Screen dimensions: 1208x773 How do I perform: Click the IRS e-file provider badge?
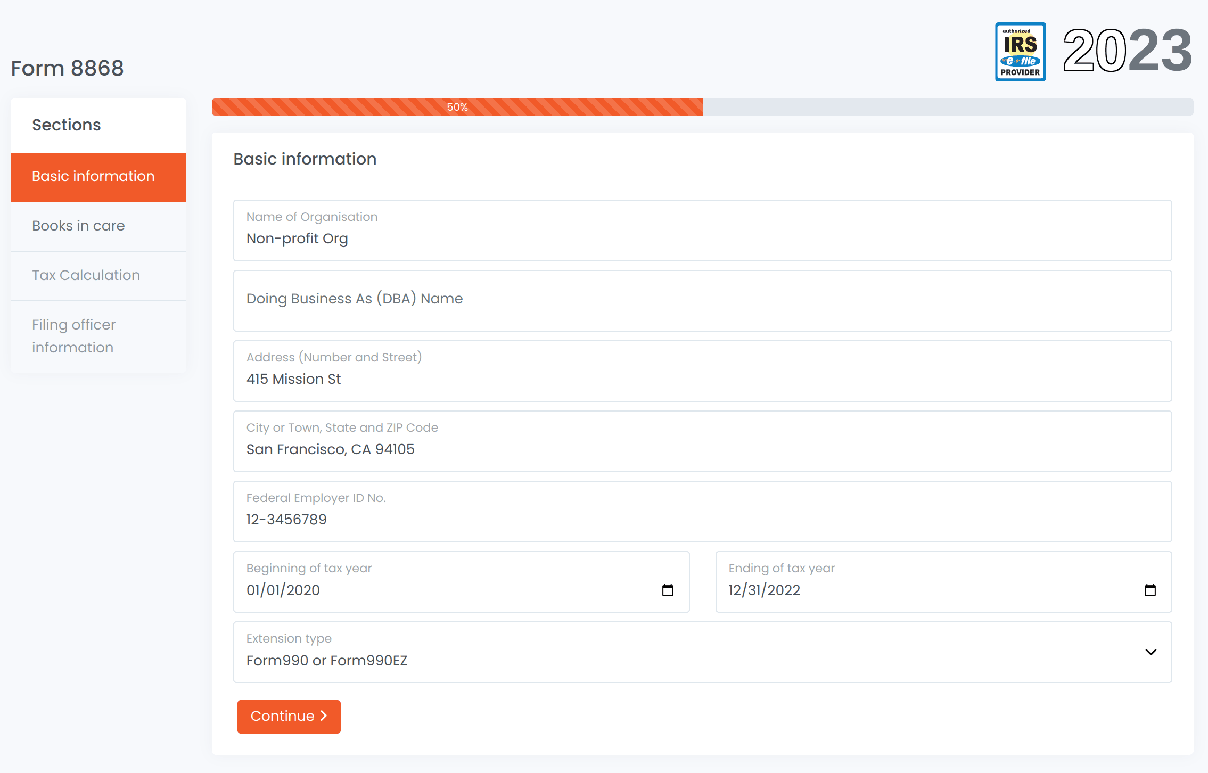(x=1021, y=52)
